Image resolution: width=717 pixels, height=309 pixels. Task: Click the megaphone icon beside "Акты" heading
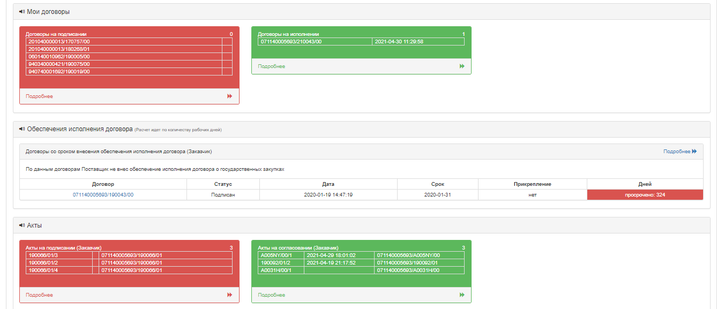click(x=22, y=225)
